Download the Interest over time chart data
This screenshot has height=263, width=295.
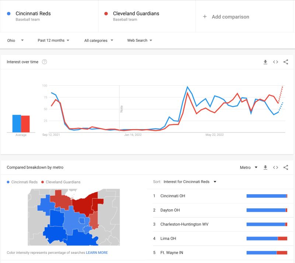click(x=265, y=62)
